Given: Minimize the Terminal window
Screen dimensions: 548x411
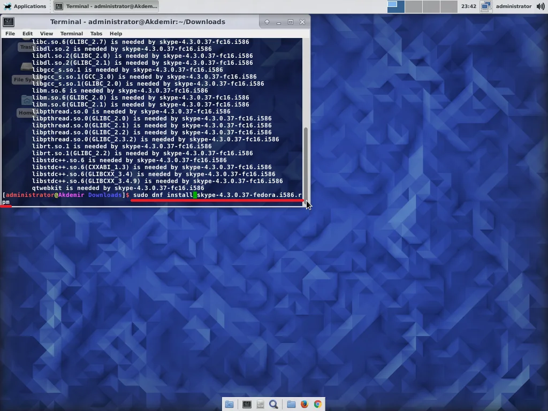Looking at the screenshot, I should pos(278,22).
